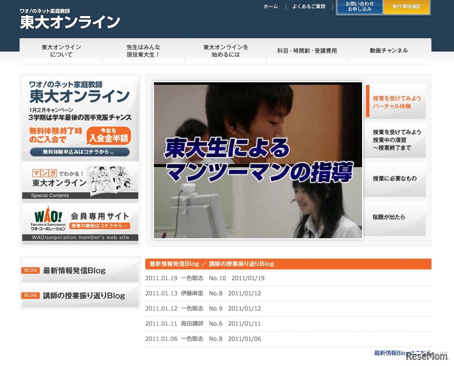Go to 科目・時間割・受講費用 menu
Viewport: 454px width, 366px height.
[x=307, y=51]
